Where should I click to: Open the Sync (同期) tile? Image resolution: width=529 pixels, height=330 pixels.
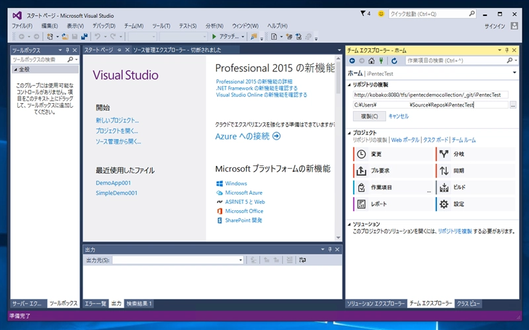(475, 171)
